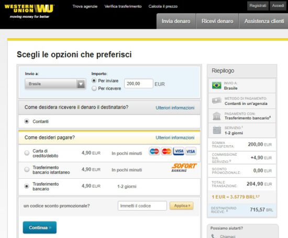Open the Brasile country dropdown
Screen dimensions: 288x238
click(x=56, y=84)
